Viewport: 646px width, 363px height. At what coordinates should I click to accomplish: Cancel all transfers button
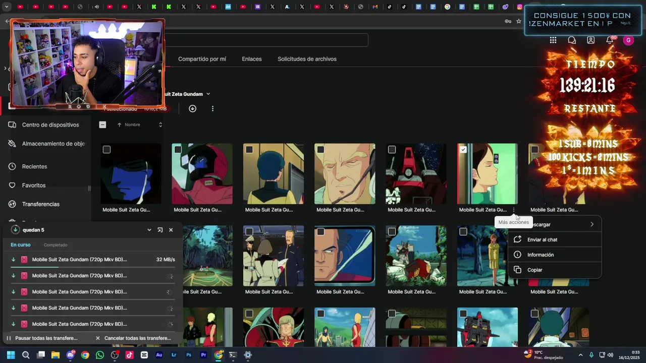[133, 338]
